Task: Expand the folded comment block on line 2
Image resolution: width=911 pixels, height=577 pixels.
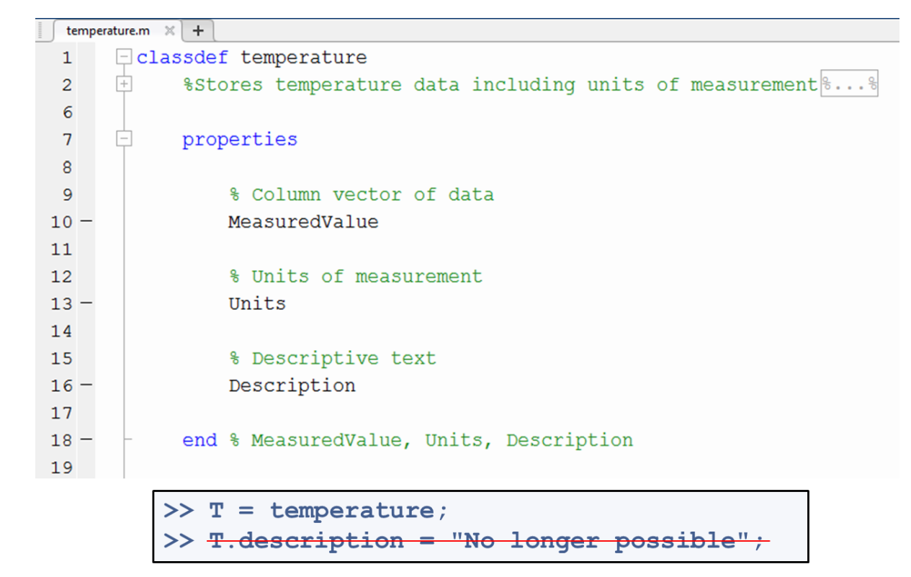Action: (125, 84)
